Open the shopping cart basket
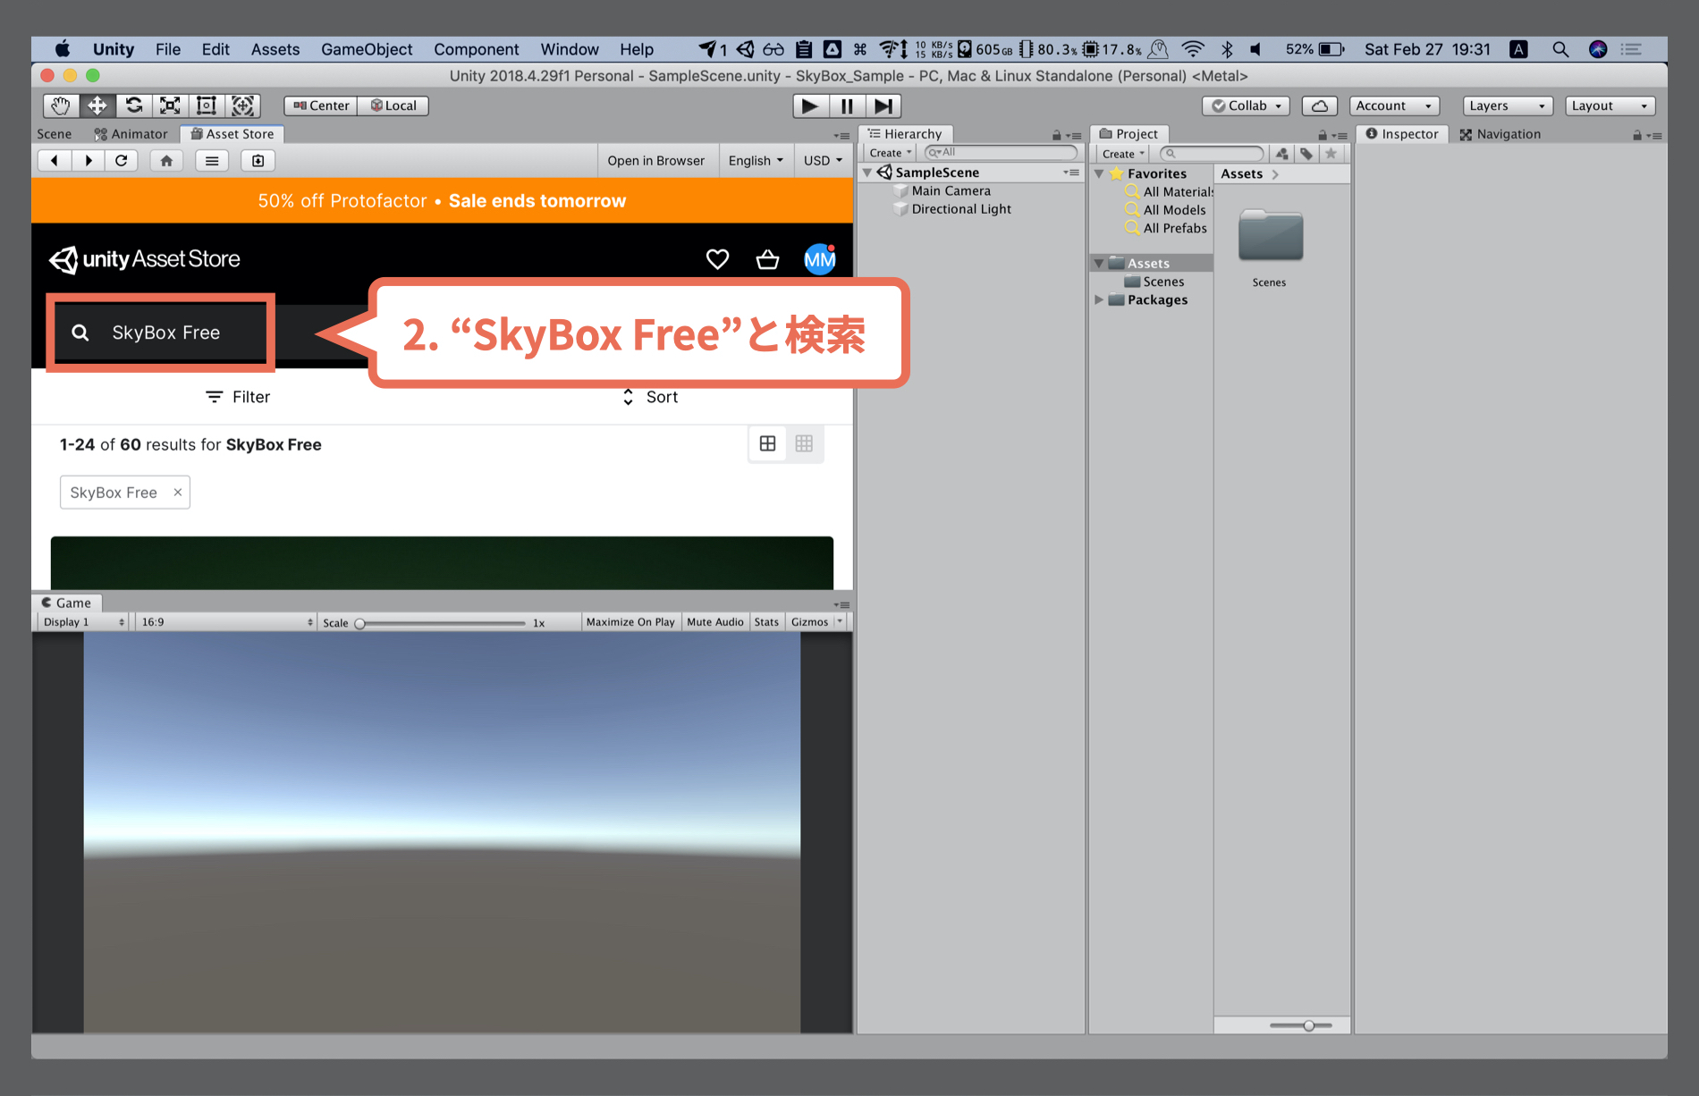 pos(767,259)
